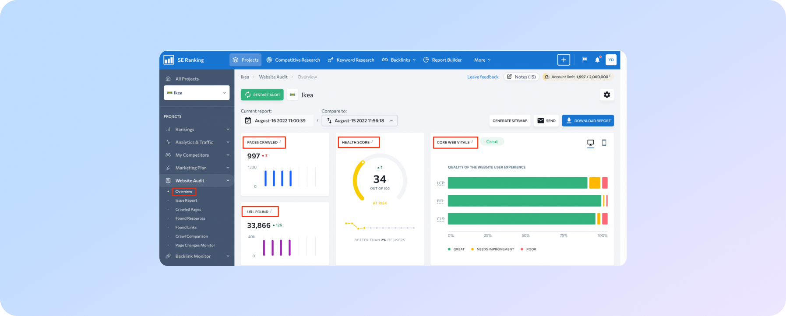
Task: Click the settings gear icon
Action: click(606, 95)
